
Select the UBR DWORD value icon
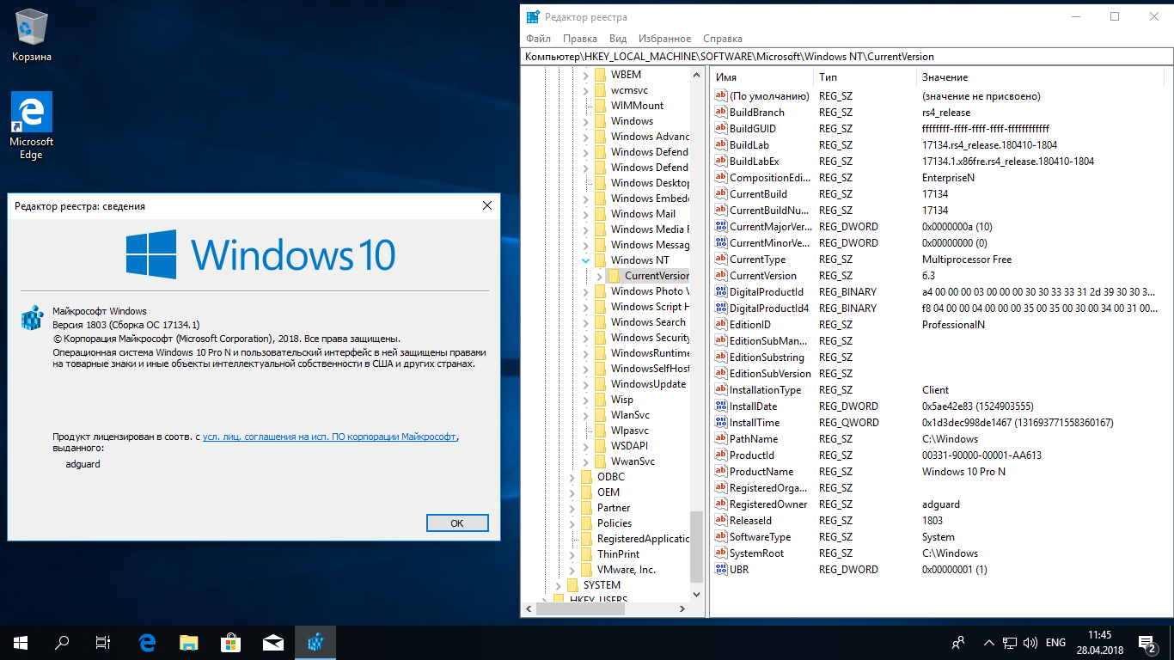coord(721,570)
